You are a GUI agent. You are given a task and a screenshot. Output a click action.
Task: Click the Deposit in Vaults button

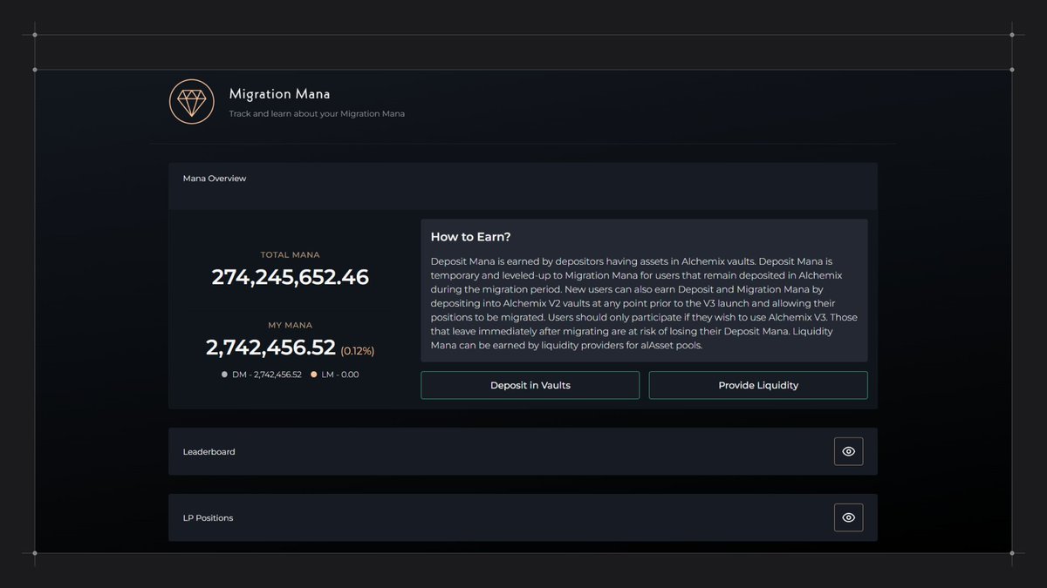(530, 385)
